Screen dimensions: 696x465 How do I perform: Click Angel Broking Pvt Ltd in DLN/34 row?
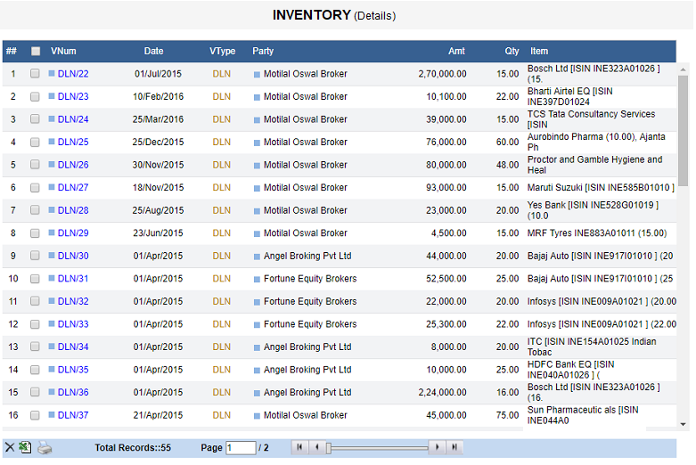(x=307, y=347)
